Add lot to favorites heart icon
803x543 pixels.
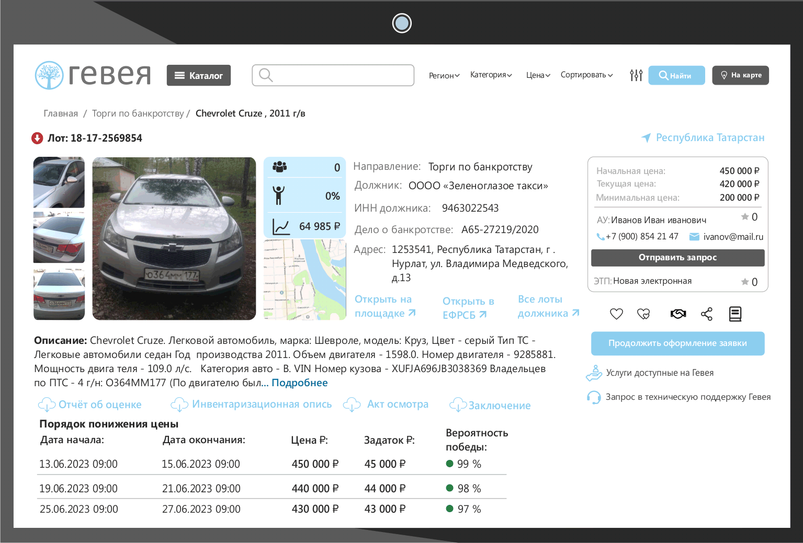tap(617, 314)
